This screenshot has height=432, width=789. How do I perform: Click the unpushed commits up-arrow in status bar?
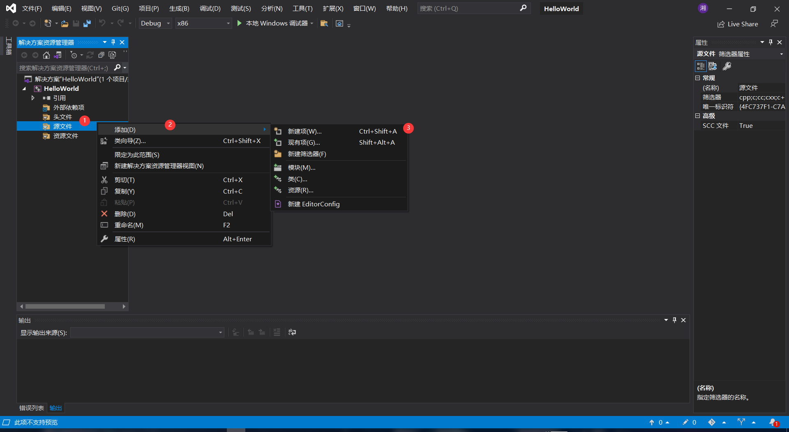(x=652, y=422)
